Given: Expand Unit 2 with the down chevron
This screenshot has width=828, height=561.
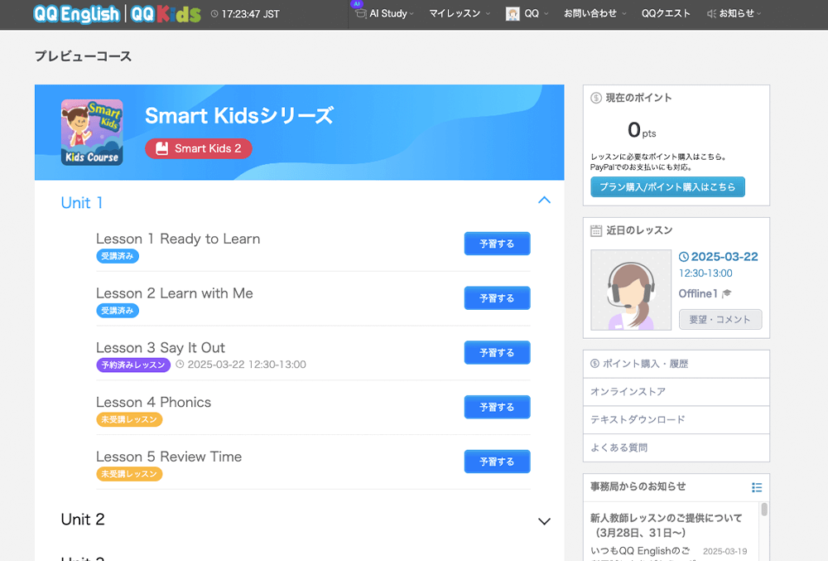Looking at the screenshot, I should coord(544,521).
